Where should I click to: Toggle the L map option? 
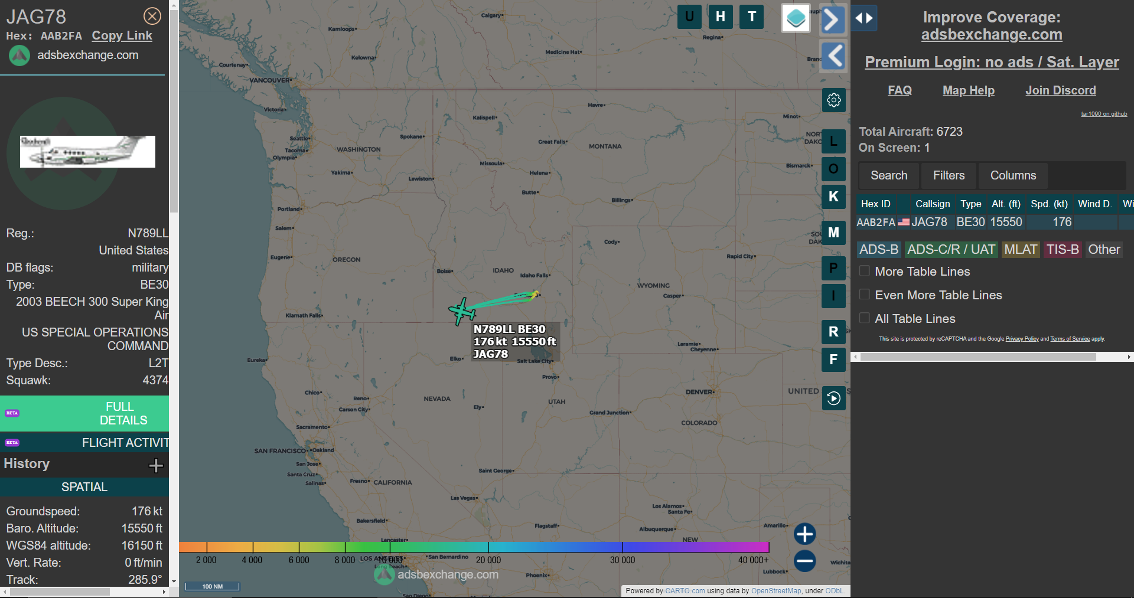click(x=833, y=141)
